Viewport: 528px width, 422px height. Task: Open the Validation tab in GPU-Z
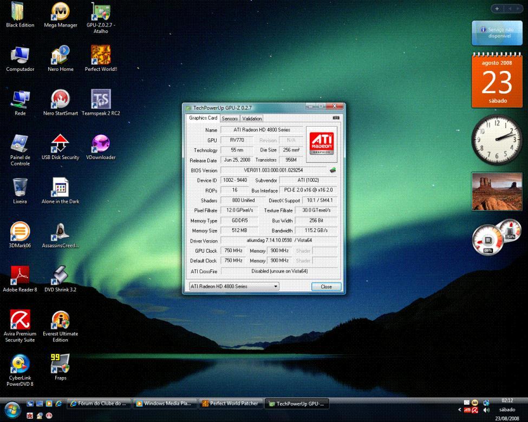click(x=252, y=118)
